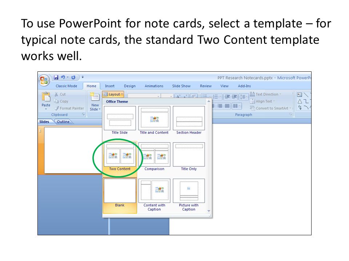
Task: Redo or repeat the last action
Action: click(x=73, y=77)
